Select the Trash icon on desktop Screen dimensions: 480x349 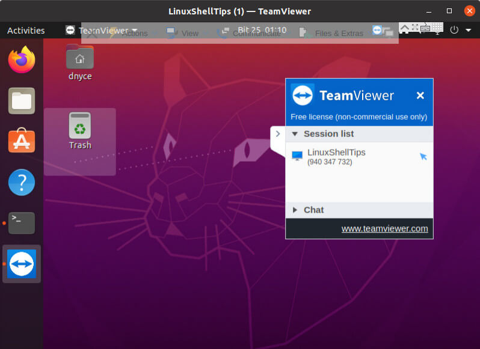coord(80,131)
